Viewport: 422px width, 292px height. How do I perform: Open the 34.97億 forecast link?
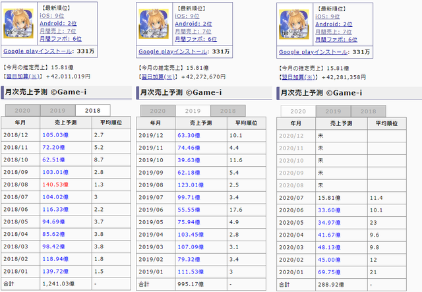tap(329, 223)
